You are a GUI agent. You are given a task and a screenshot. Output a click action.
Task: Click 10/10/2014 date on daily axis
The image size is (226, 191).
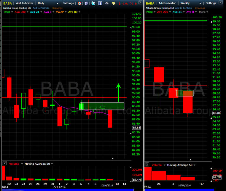pos(106,185)
